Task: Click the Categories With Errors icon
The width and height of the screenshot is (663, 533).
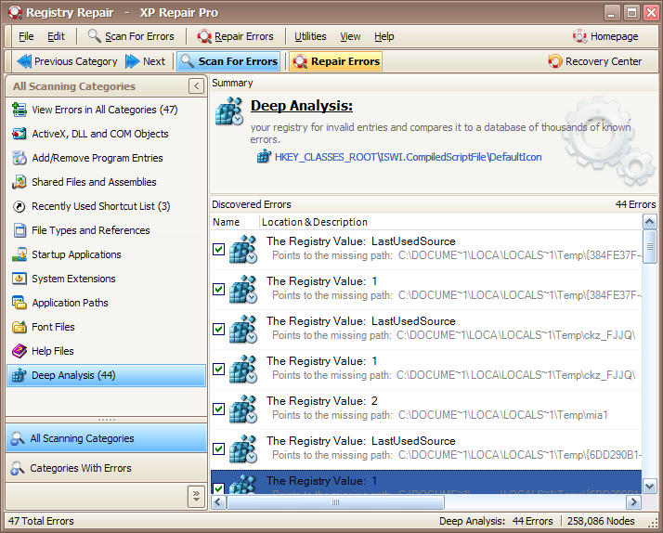Action: pyautogui.click(x=18, y=468)
